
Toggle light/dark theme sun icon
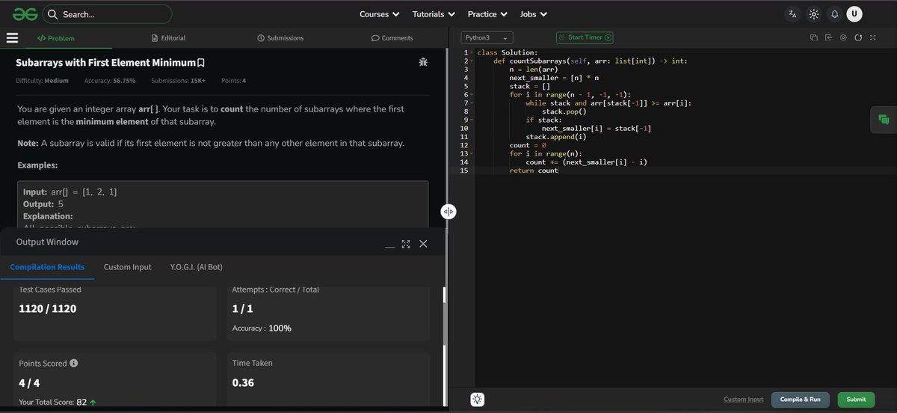pos(814,14)
